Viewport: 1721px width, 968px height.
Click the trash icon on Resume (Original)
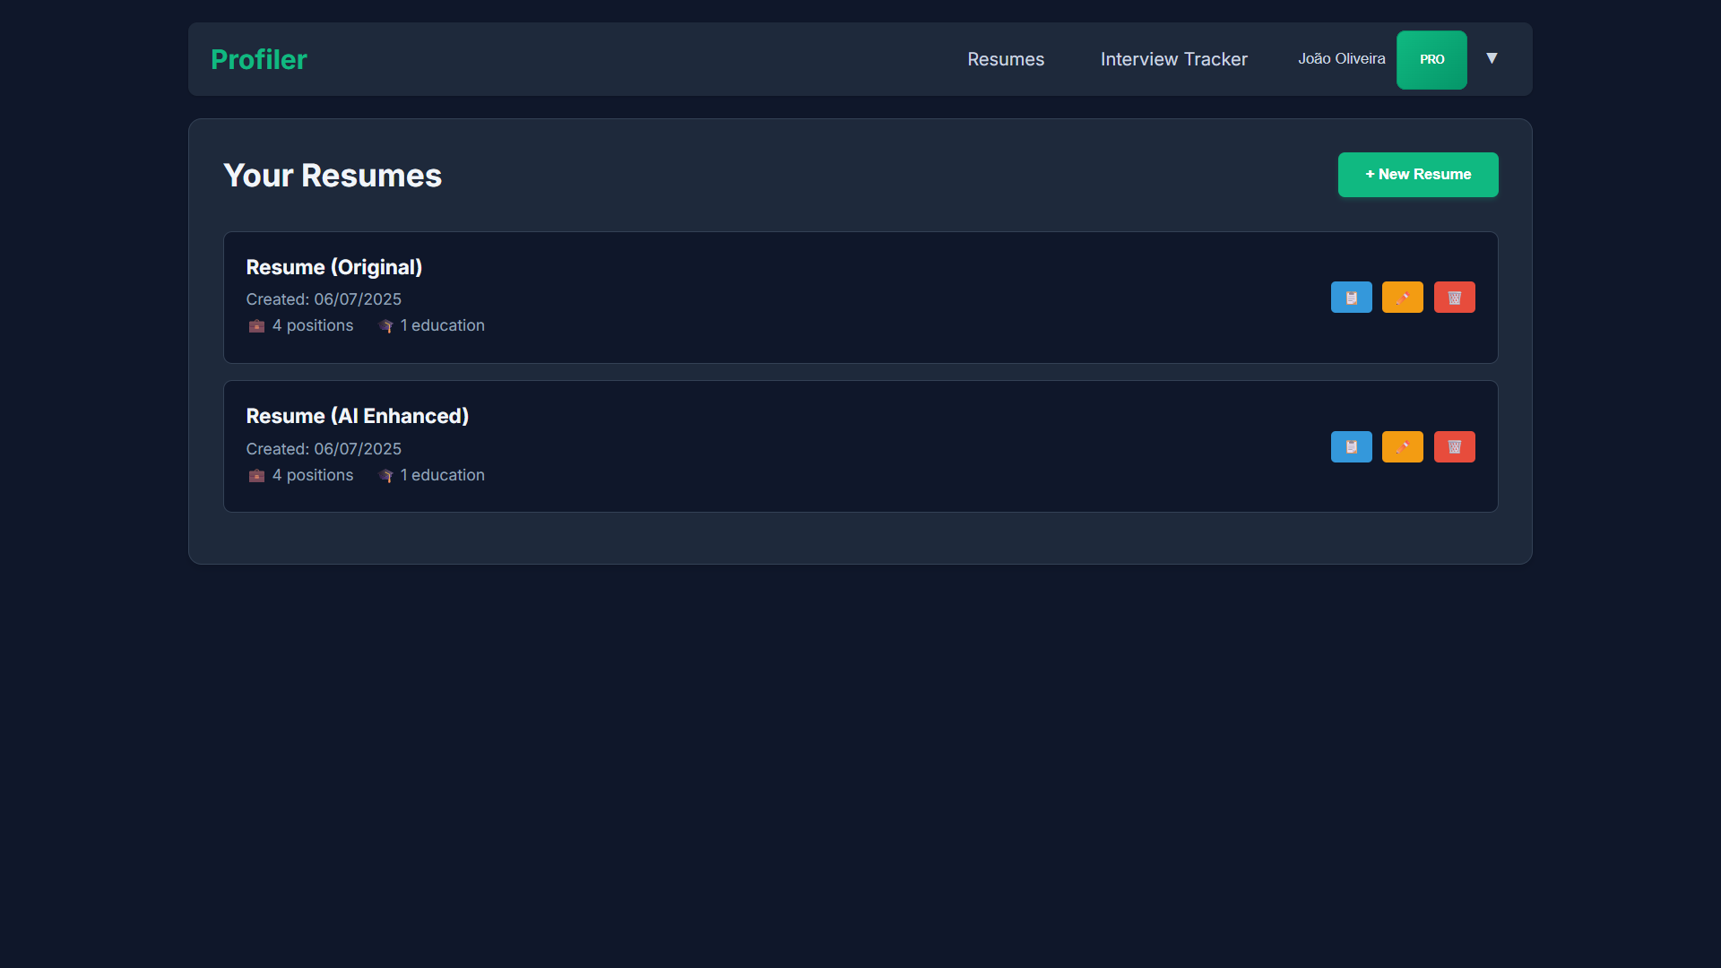click(1454, 297)
